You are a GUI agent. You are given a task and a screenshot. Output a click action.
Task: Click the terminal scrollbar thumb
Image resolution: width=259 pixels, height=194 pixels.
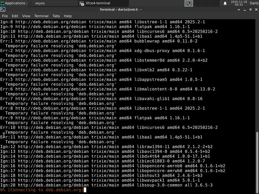257,162
